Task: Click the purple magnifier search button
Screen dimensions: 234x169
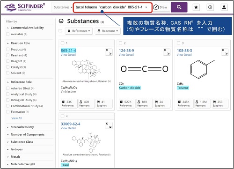Action: [179, 7]
